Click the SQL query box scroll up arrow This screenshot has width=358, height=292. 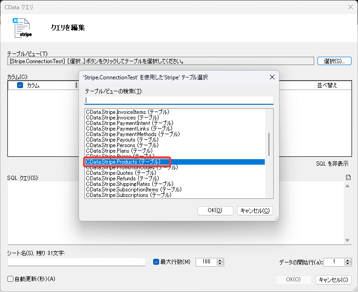347,186
